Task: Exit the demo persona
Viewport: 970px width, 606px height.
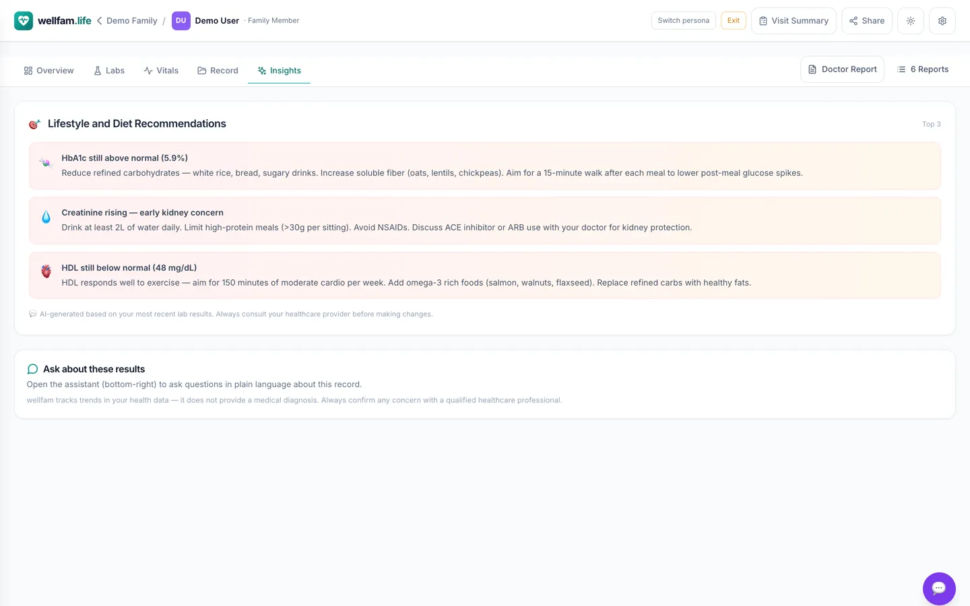Action: (x=734, y=21)
